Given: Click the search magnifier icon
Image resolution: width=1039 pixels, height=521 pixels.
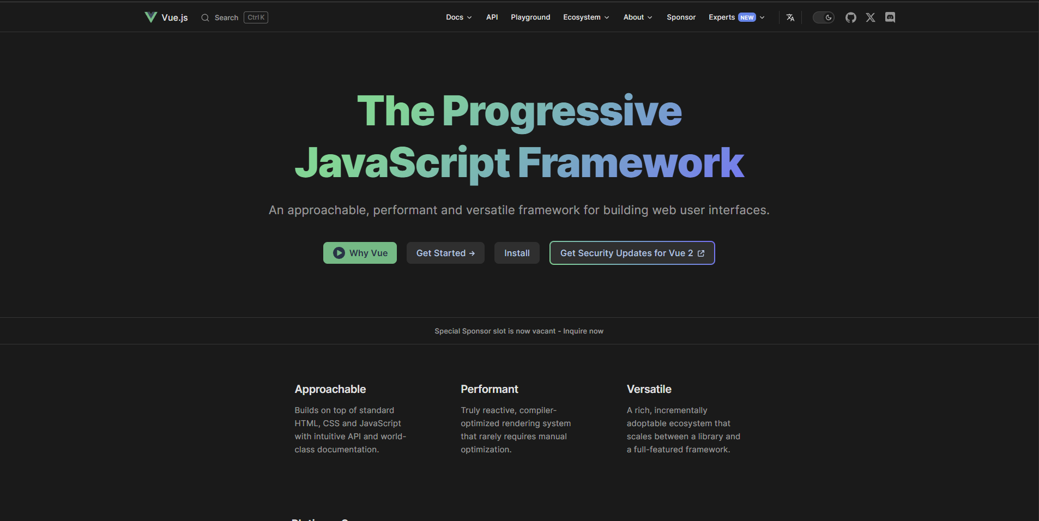Looking at the screenshot, I should point(205,17).
